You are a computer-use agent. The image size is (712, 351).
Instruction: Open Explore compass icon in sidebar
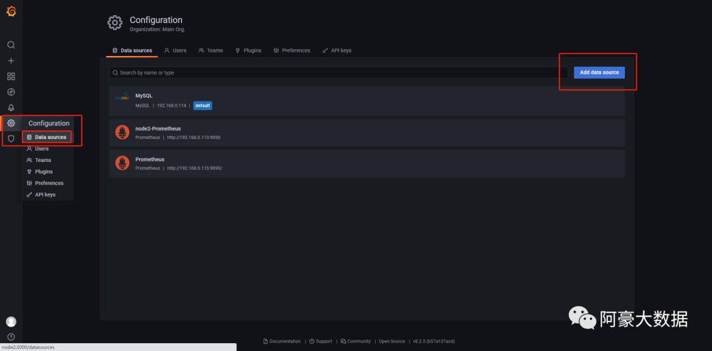[x=11, y=92]
